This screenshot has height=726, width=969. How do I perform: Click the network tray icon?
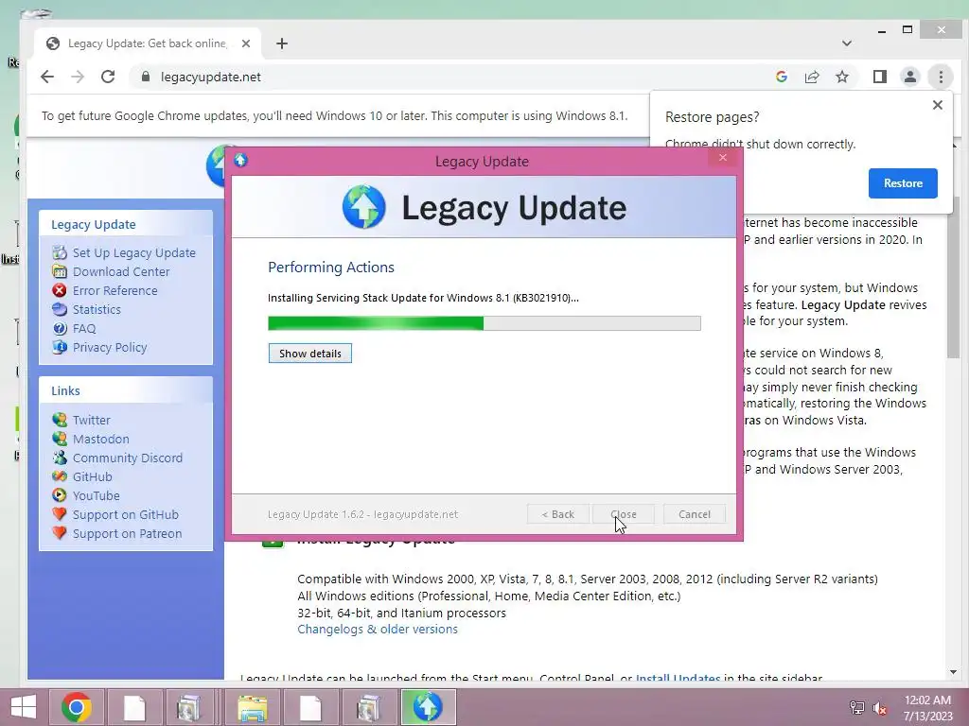pos(857,708)
